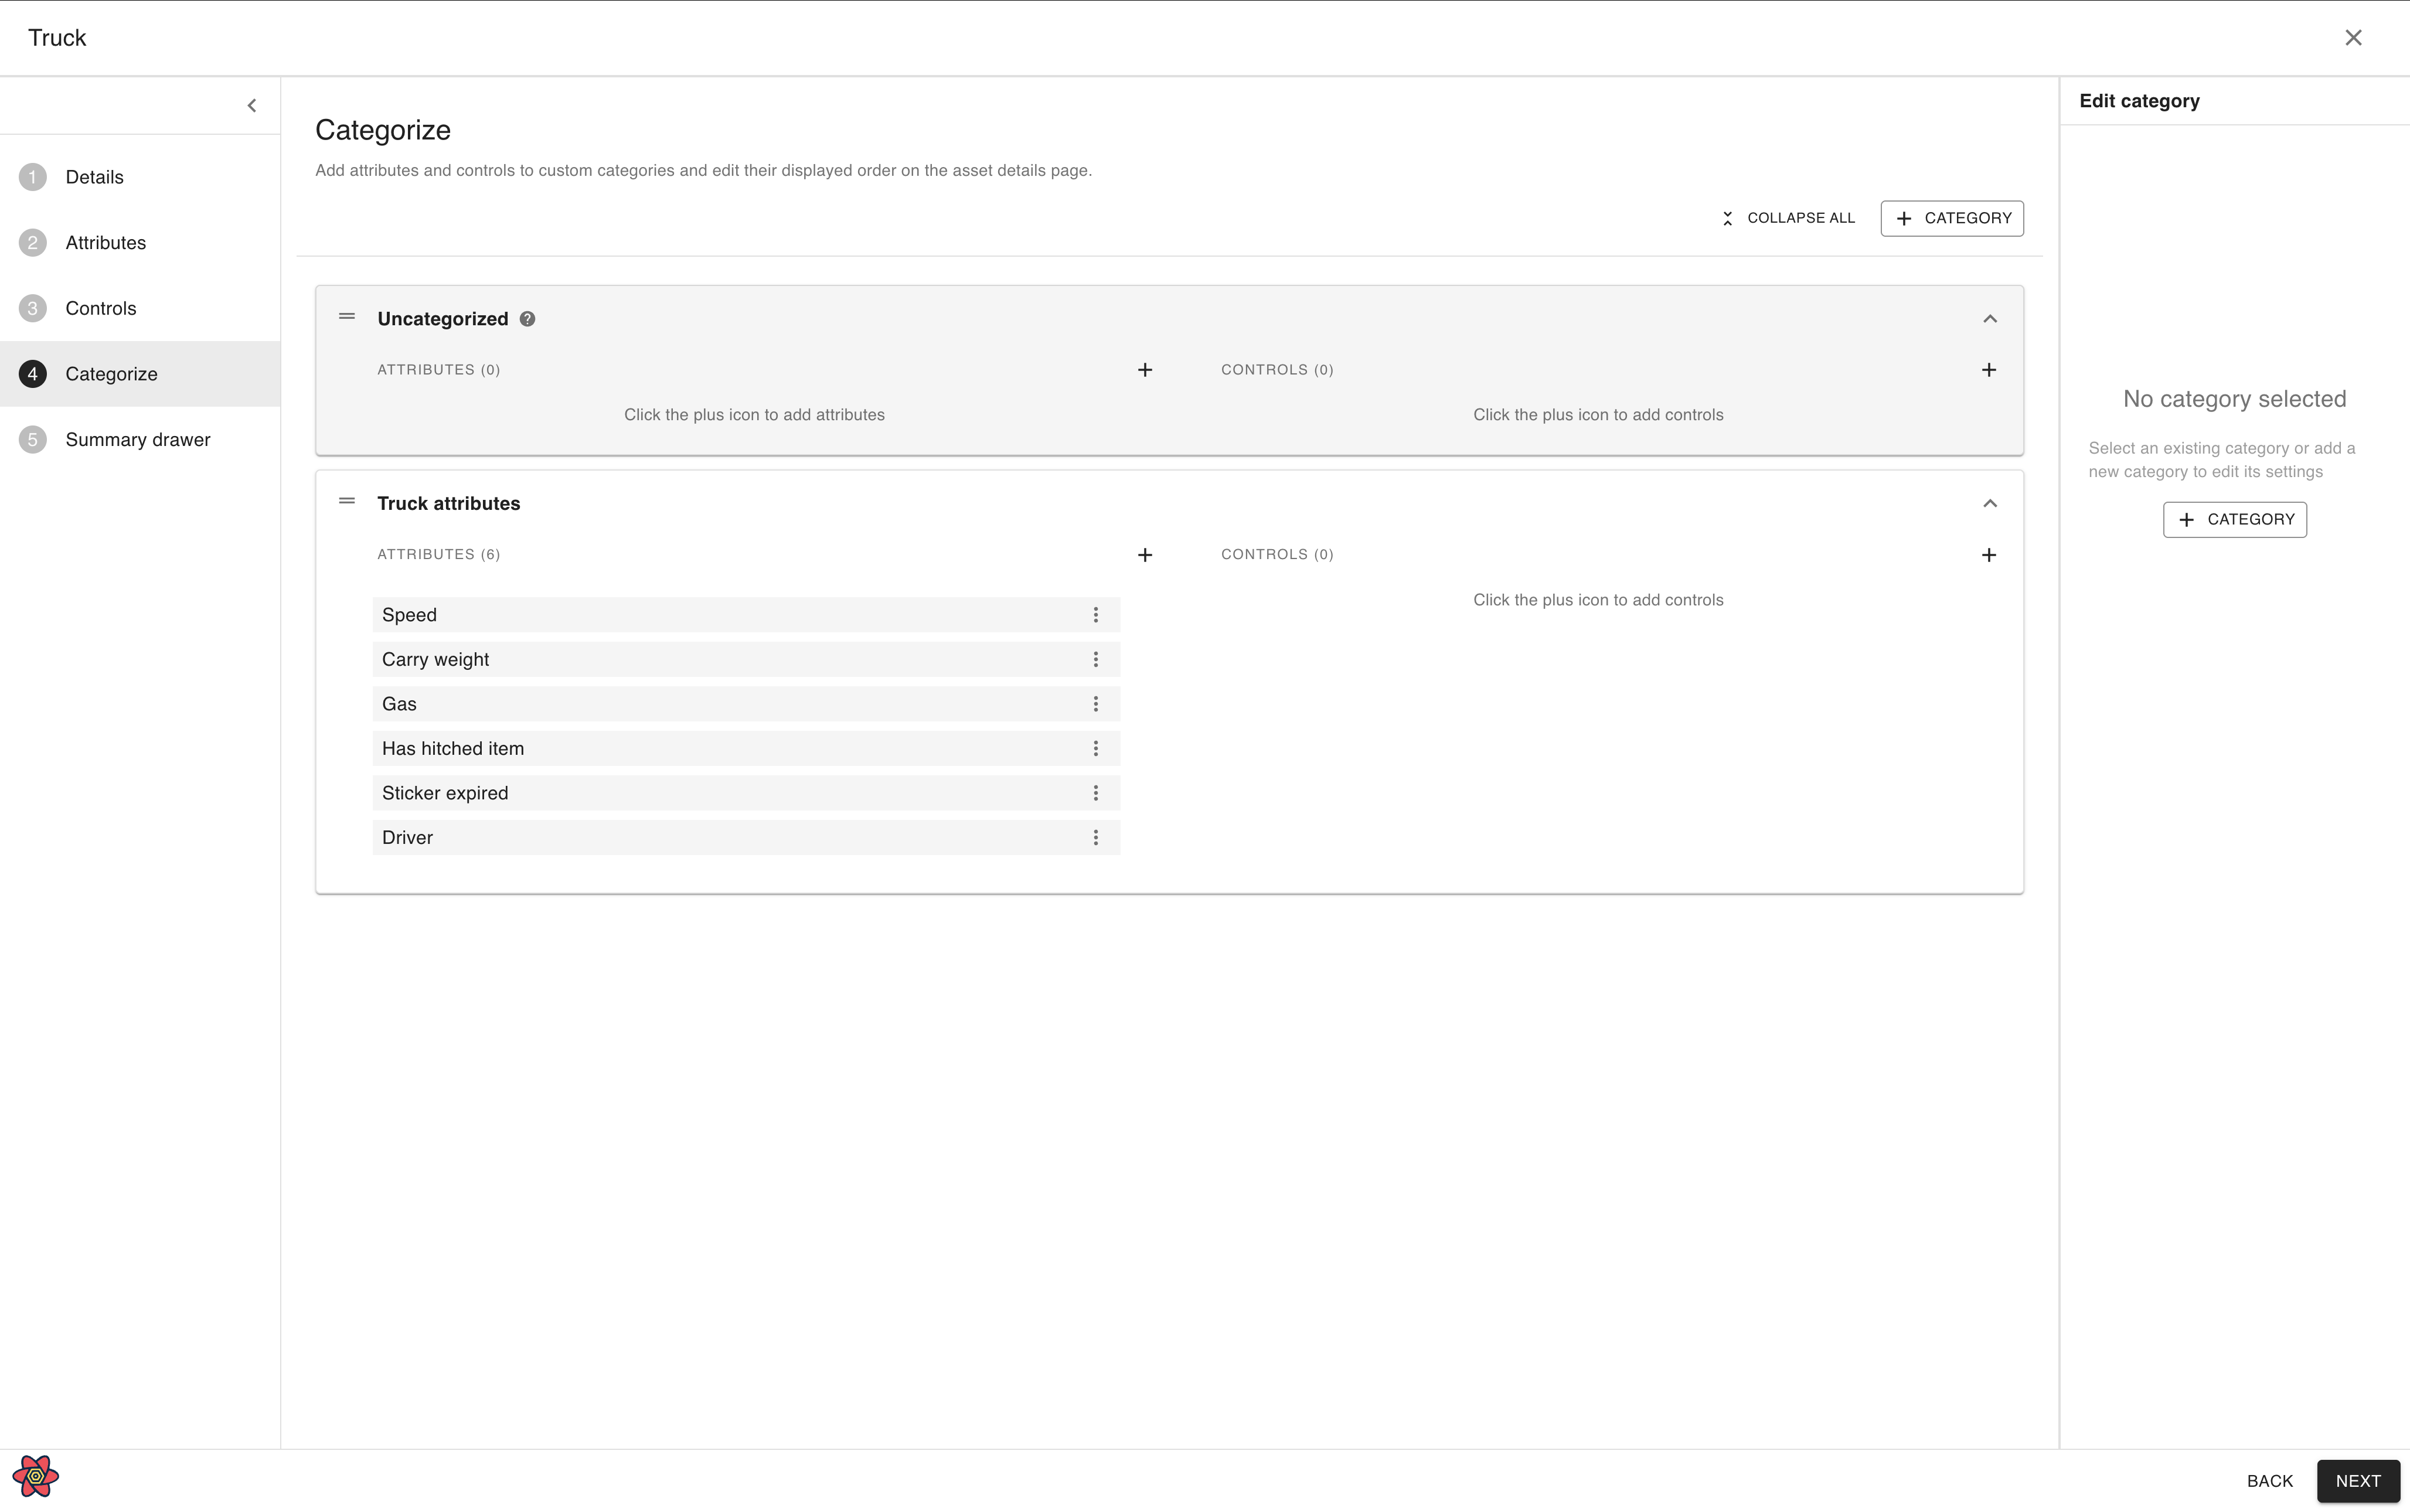Click the Uncategorized help question icon
Viewport: 2410px width, 1512px height.
(x=527, y=319)
